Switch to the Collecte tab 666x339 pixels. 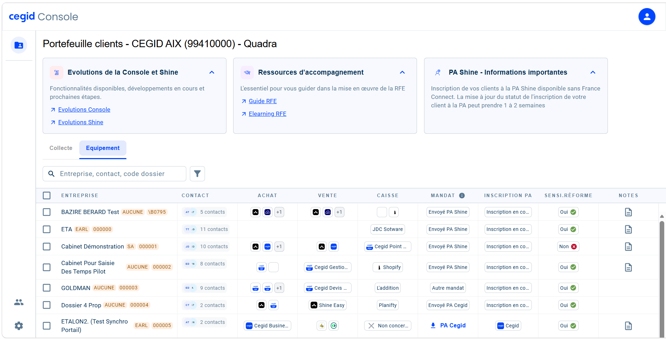tap(61, 148)
